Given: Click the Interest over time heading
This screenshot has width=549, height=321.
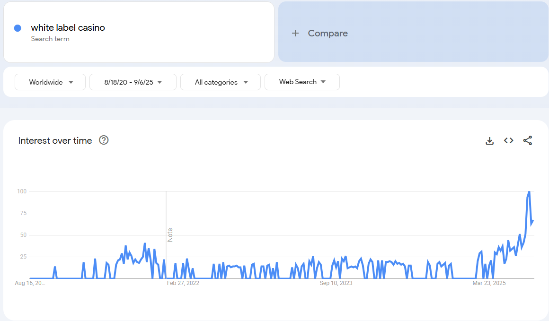Looking at the screenshot, I should [55, 140].
